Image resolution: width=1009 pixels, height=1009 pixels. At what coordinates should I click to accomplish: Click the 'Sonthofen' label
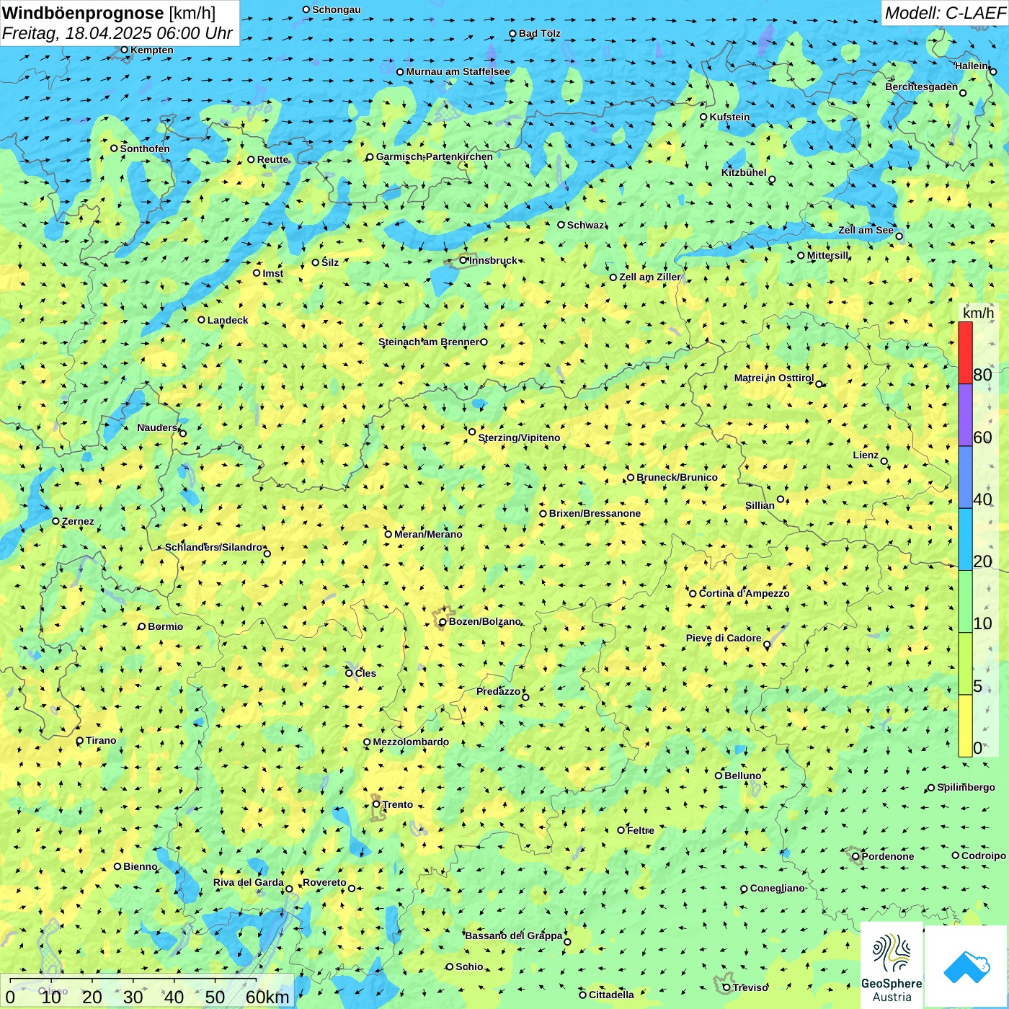[x=145, y=148]
